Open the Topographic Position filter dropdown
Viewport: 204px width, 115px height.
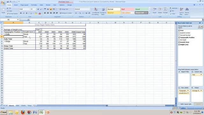(22, 32)
